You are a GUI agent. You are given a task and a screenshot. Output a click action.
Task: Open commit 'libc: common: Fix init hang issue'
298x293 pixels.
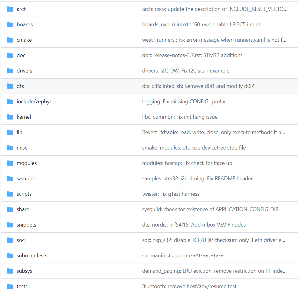pos(180,117)
